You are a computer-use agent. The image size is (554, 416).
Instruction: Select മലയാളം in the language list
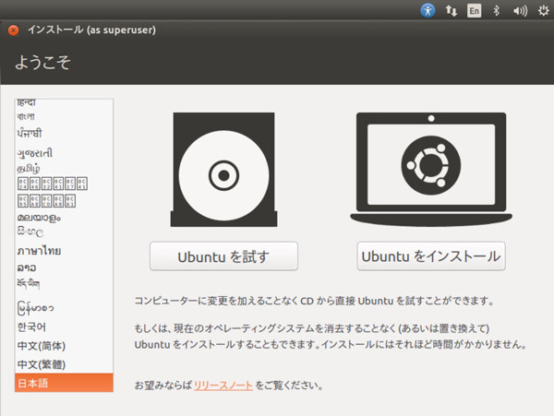64,218
